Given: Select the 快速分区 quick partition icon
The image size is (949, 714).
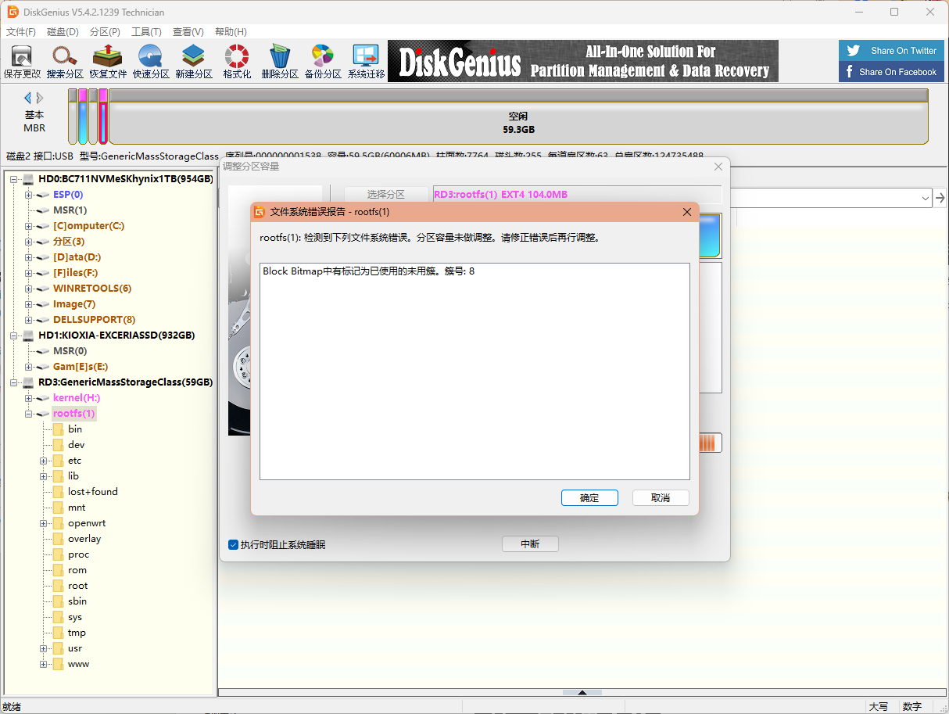Looking at the screenshot, I should point(151,61).
